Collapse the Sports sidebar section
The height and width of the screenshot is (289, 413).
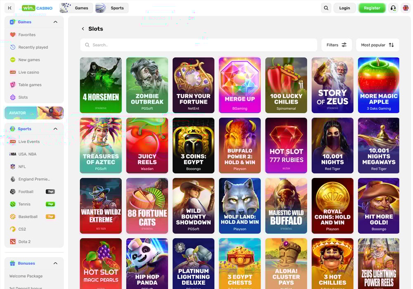point(55,129)
